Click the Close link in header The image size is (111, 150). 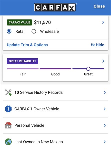pyautogui.click(x=99, y=6)
